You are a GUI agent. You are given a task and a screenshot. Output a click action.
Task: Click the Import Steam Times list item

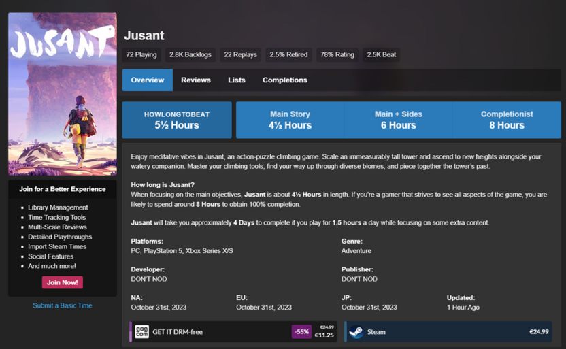tap(57, 246)
